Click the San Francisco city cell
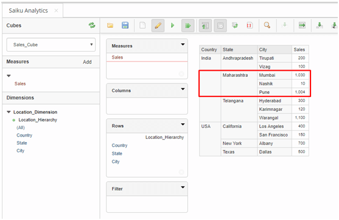This screenshot has height=220, width=339. coord(274,135)
